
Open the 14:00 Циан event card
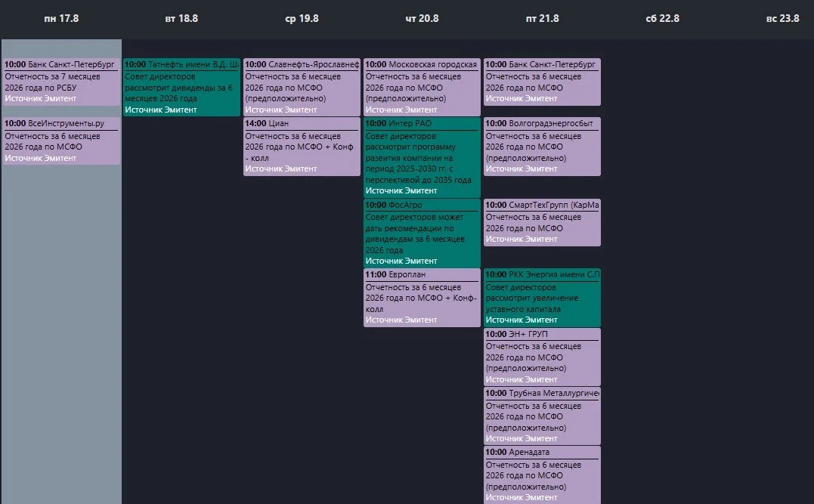coord(302,147)
